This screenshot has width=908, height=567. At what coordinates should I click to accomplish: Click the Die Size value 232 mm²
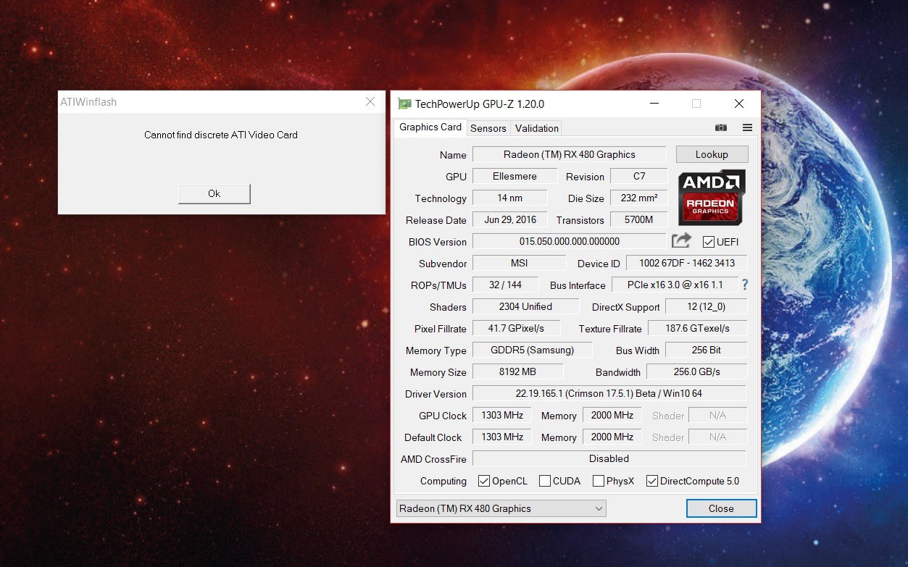639,198
